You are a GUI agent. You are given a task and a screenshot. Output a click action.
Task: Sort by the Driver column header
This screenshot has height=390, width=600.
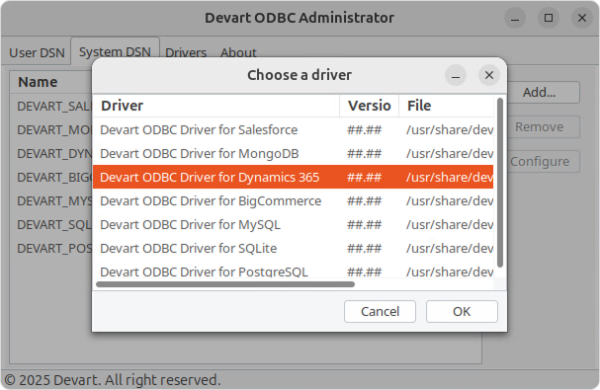[x=216, y=106]
